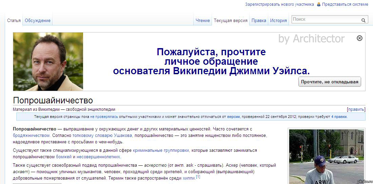373x184 pixels.
Task: Open the Текущая версия tab
Action: [x=231, y=20]
